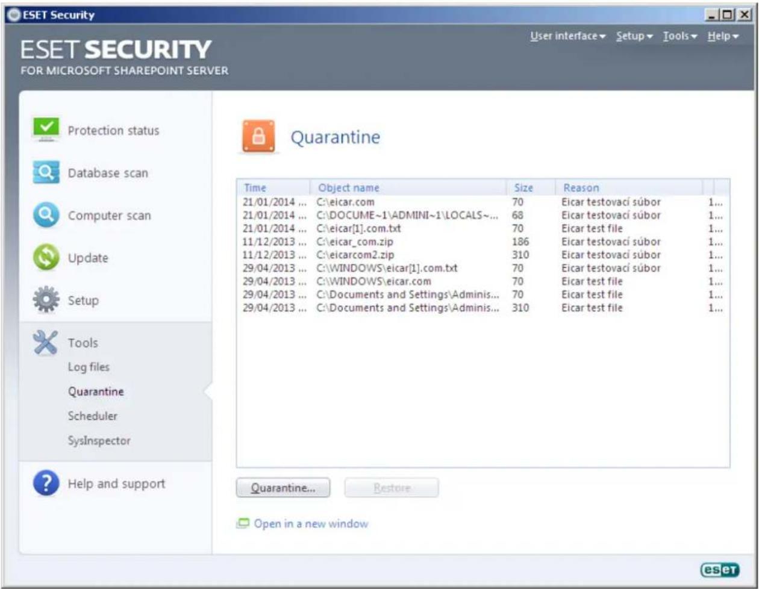This screenshot has height=589, width=759.
Task: Select Tools in the sidebar
Action: (83, 343)
